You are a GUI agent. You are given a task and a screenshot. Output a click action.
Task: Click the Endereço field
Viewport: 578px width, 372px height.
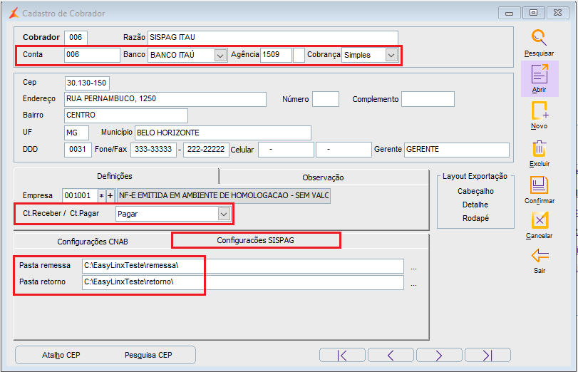pos(165,99)
